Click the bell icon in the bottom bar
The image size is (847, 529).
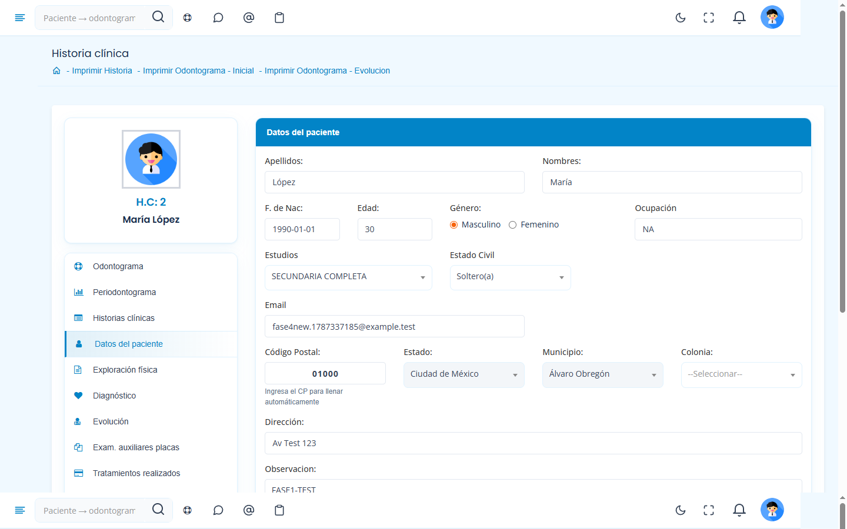point(739,510)
